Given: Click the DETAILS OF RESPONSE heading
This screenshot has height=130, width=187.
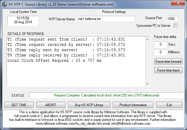Looking at the screenshot, I should tap(26, 34).
